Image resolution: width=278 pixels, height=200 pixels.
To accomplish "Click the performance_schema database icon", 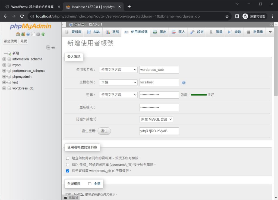I will pyautogui.click(x=9, y=71).
